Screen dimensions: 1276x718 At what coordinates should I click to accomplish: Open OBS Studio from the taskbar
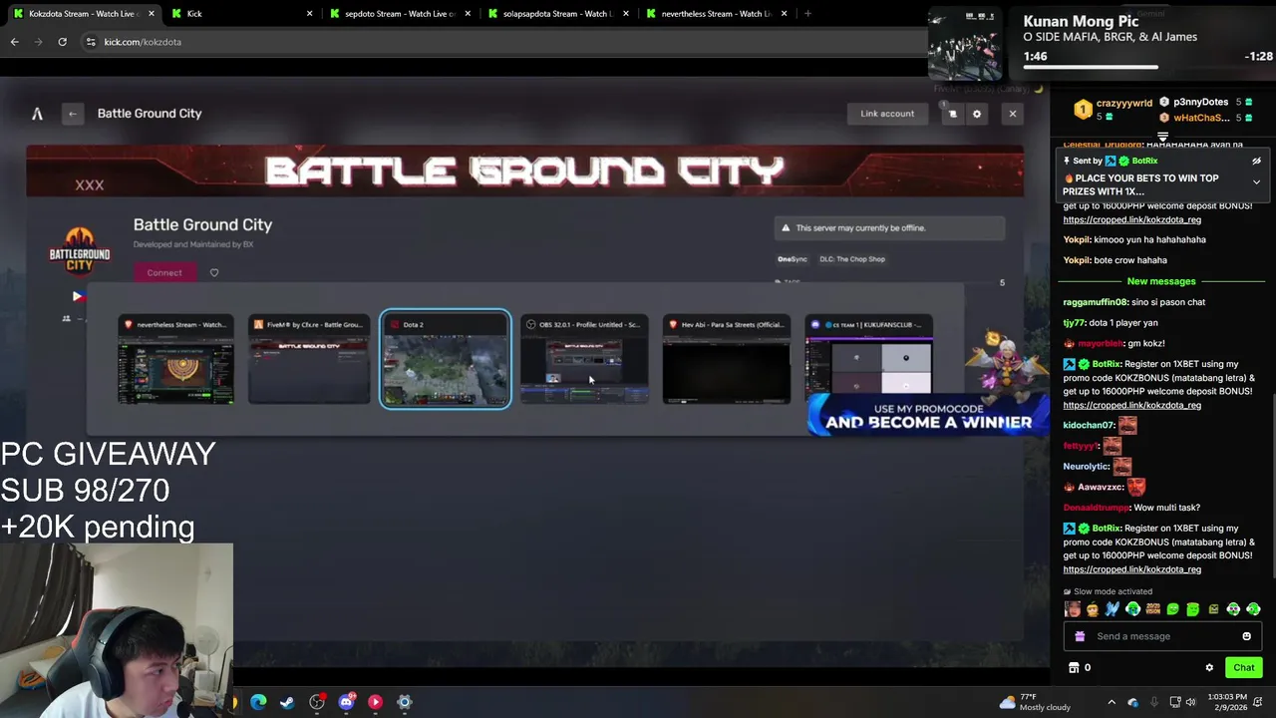[317, 702]
